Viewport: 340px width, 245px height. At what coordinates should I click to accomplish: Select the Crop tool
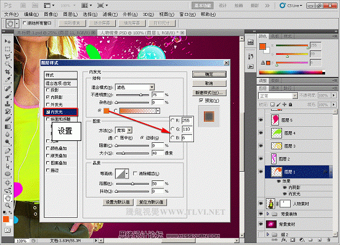[8, 71]
